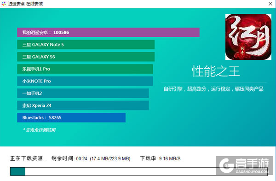This screenshot has height=181, width=276.
Task: Click the colorful installer logo in title bar
Action: (x=4, y=4)
